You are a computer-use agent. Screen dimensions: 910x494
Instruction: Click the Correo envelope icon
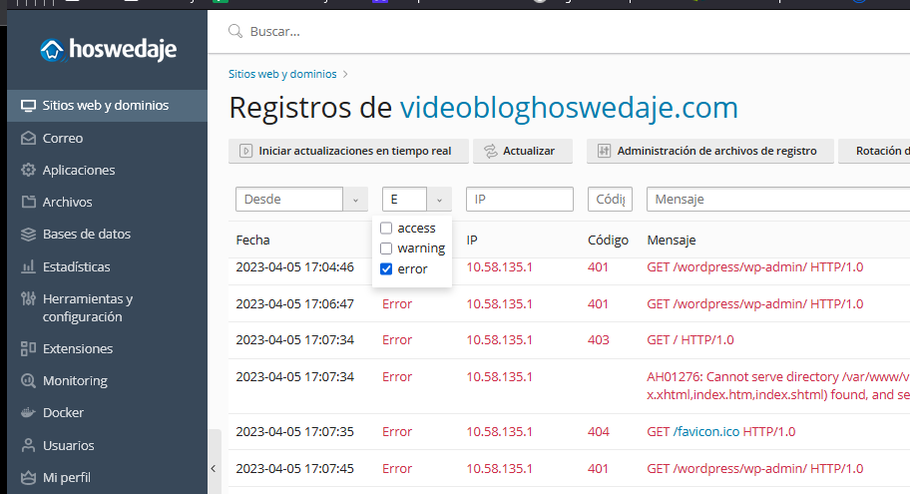[28, 138]
